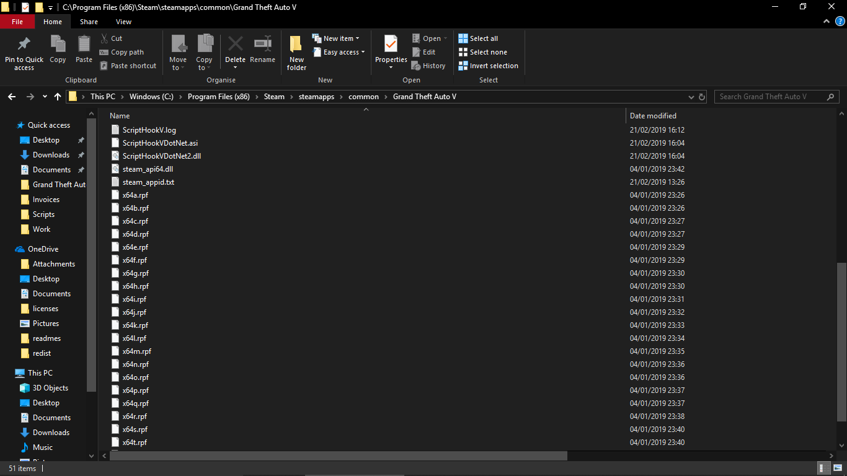Invert selection of files
Screen dimensions: 847x476
pos(488,66)
